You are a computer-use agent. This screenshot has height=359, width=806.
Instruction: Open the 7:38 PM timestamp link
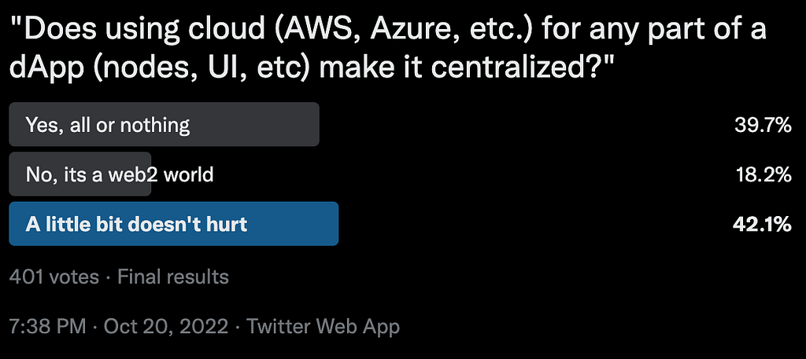[x=48, y=326]
